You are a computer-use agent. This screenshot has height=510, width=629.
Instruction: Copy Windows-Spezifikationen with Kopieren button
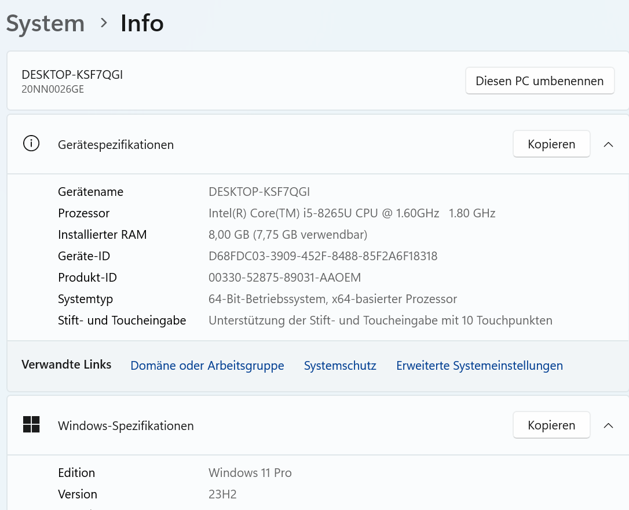[551, 425]
